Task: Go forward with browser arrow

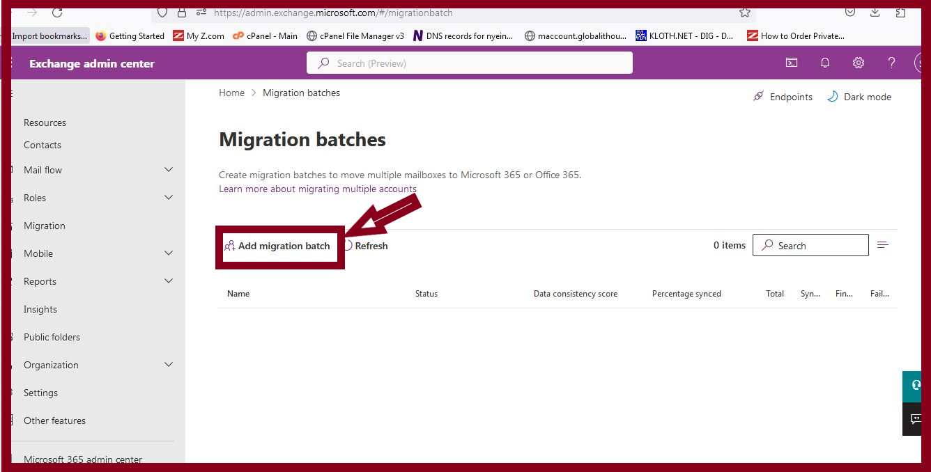Action: click(31, 12)
